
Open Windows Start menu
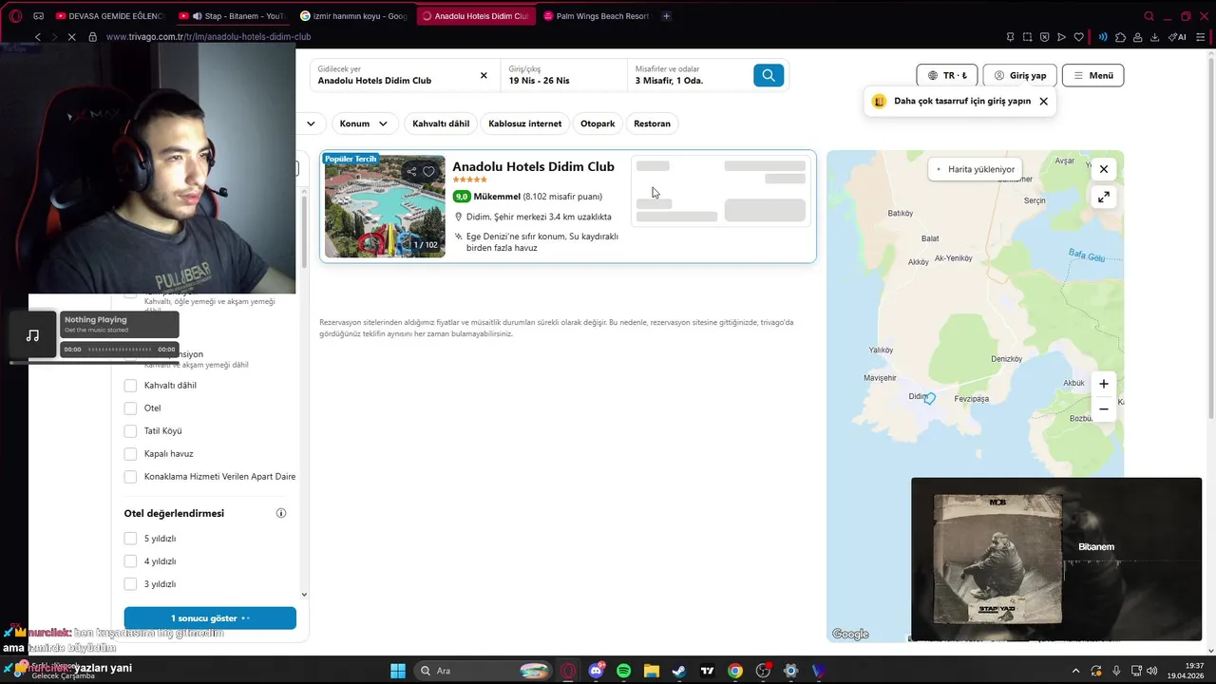tap(398, 671)
